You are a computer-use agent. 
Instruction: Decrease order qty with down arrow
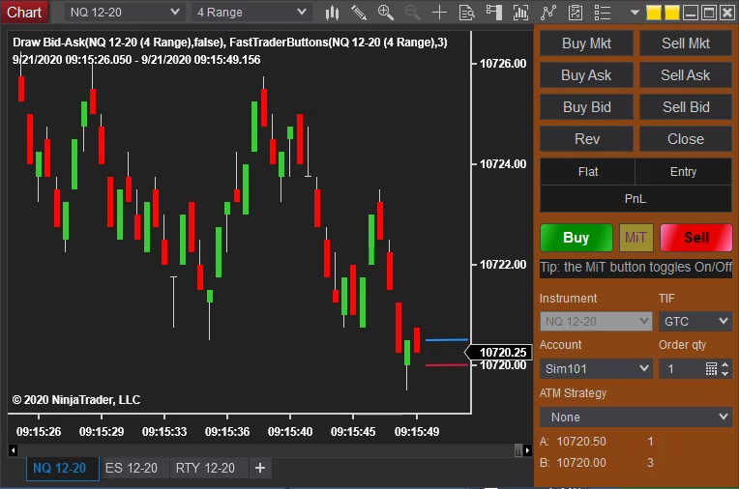(724, 373)
